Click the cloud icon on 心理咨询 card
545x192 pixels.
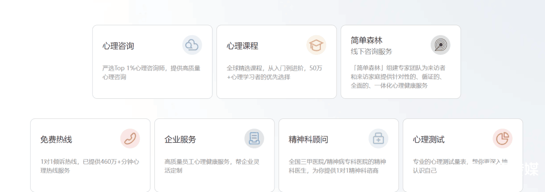click(x=192, y=45)
